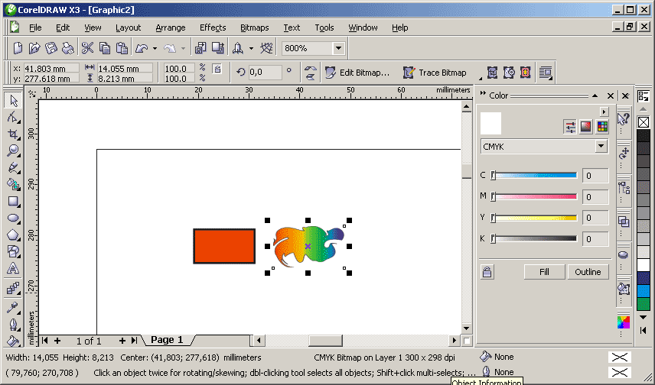Click the K value input field

595,239
